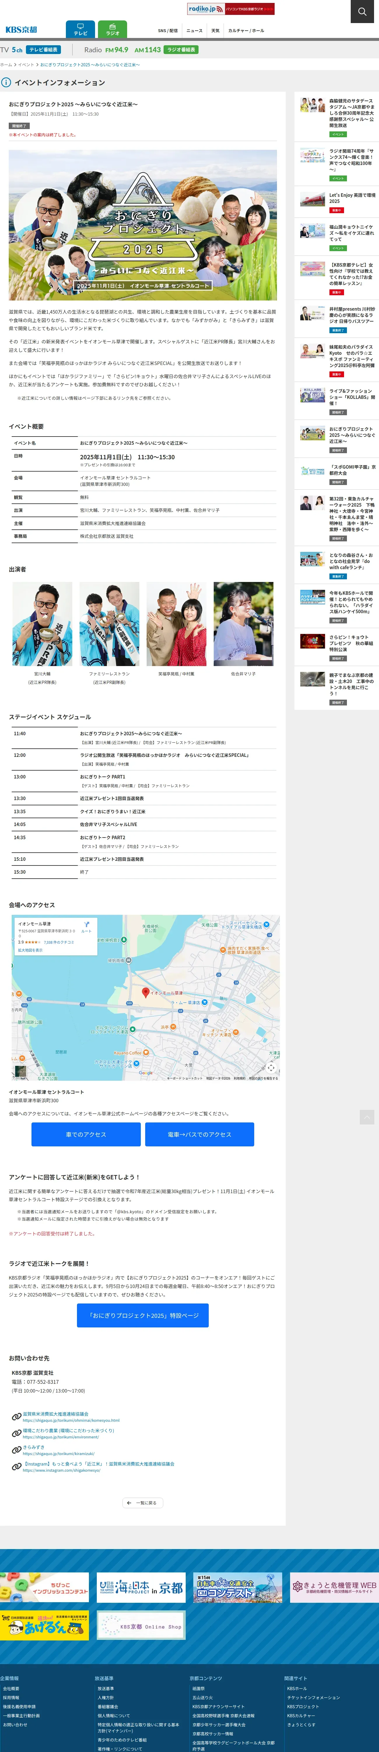Open the KBS京都 Online Shop banner
Viewport: 379px width, 1752px height.
pyautogui.click(x=141, y=1626)
